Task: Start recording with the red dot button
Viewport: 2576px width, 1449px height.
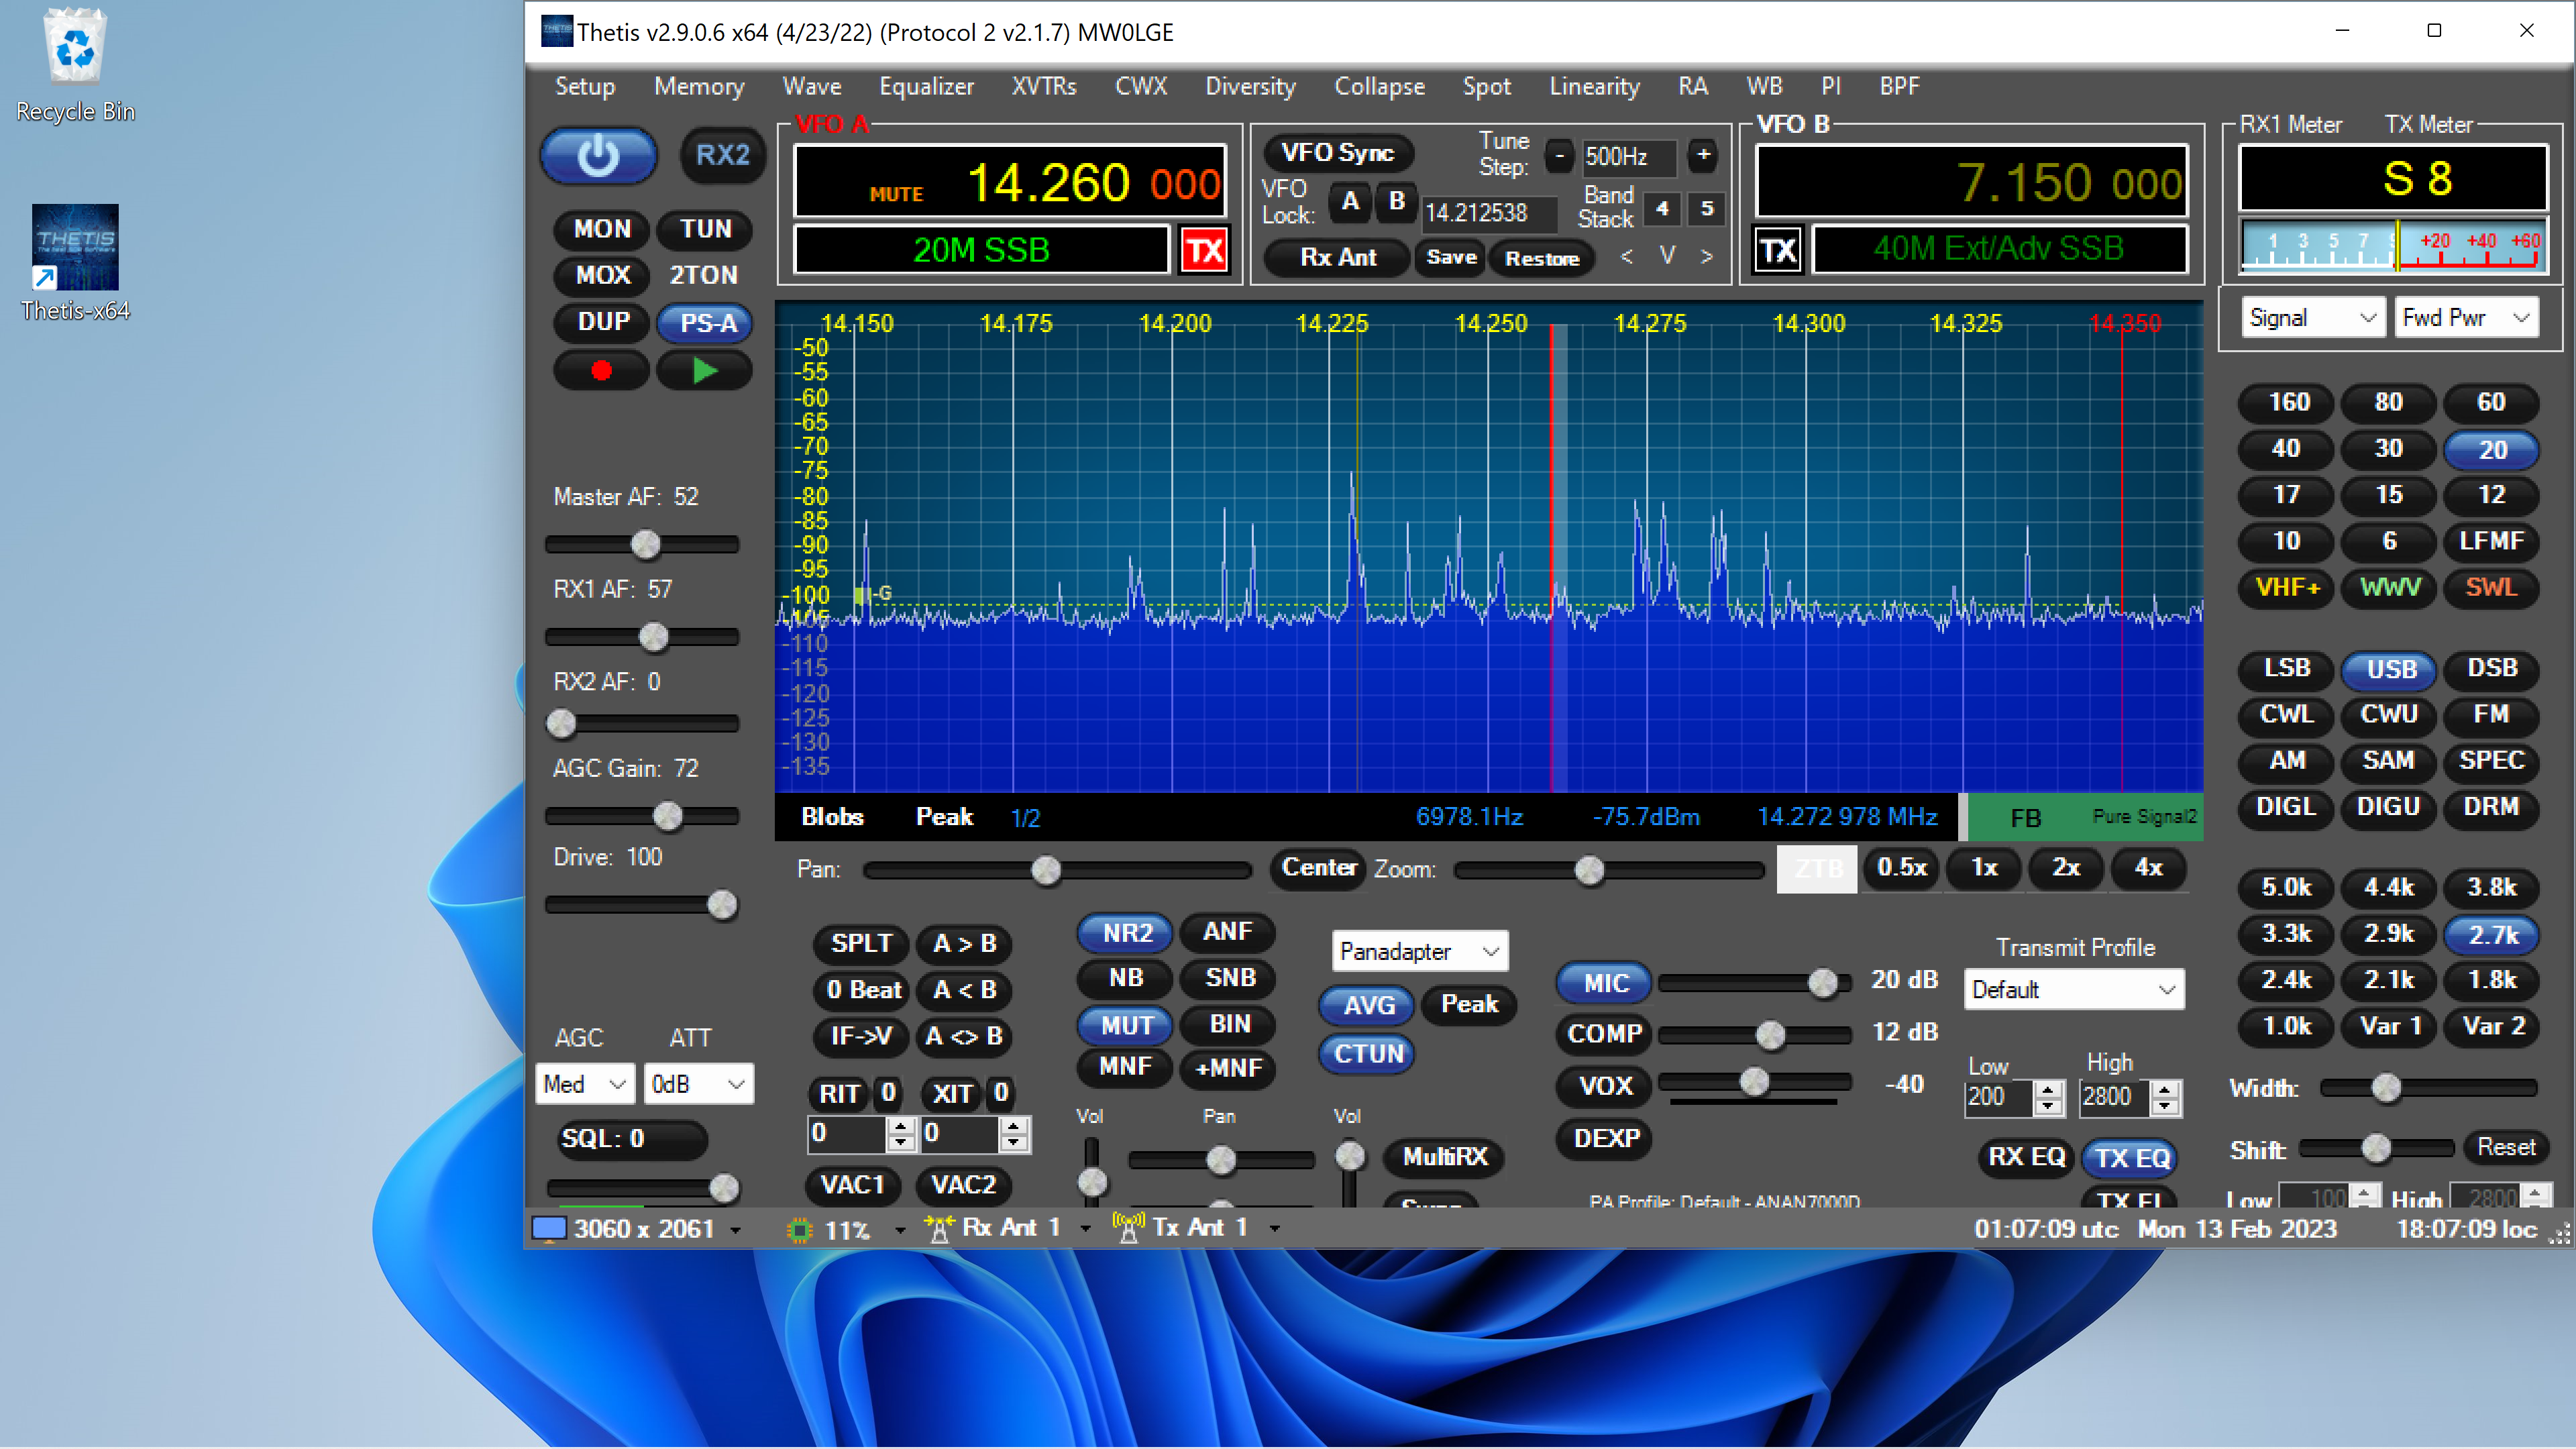Action: tap(601, 371)
